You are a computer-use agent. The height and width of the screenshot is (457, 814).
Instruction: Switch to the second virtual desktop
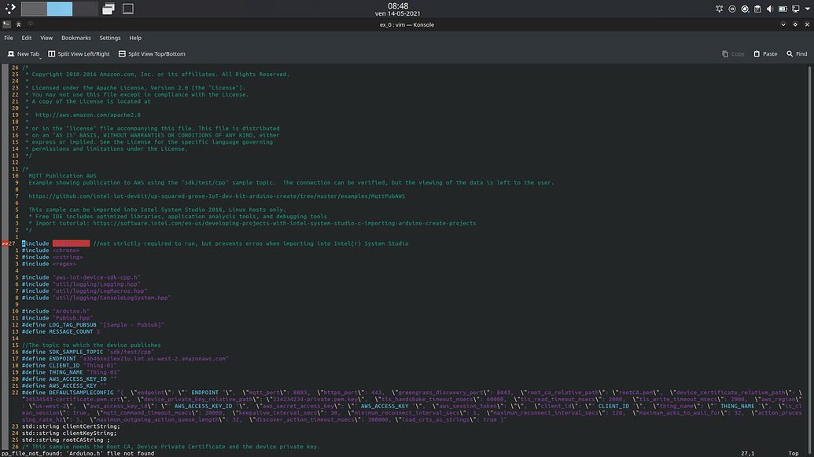coord(59,9)
